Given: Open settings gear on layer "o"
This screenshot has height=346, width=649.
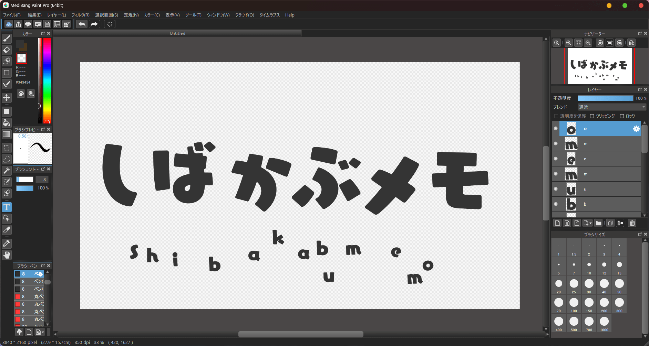Looking at the screenshot, I should click(x=636, y=129).
